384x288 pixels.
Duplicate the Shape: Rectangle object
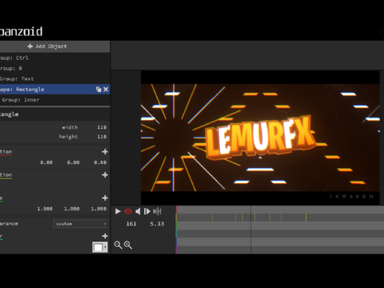click(x=98, y=90)
